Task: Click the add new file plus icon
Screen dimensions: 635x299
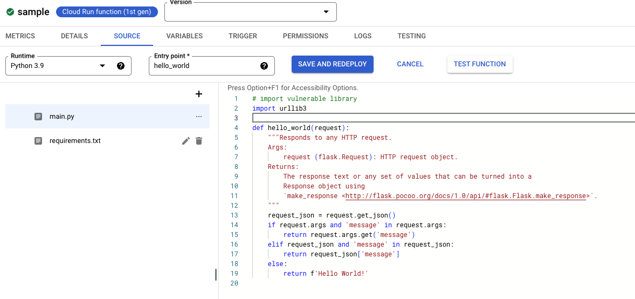Action: pos(199,94)
